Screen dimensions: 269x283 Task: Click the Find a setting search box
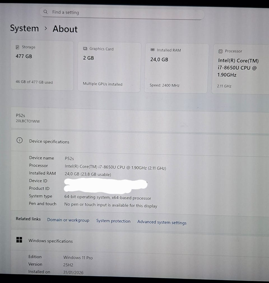tap(122, 13)
